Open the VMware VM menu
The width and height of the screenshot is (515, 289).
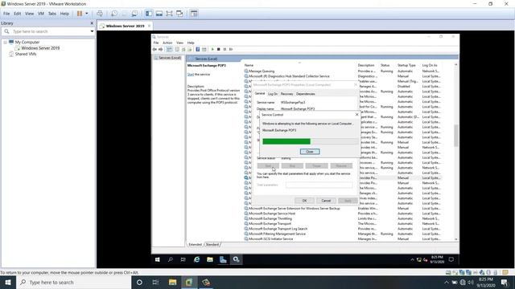click(41, 14)
